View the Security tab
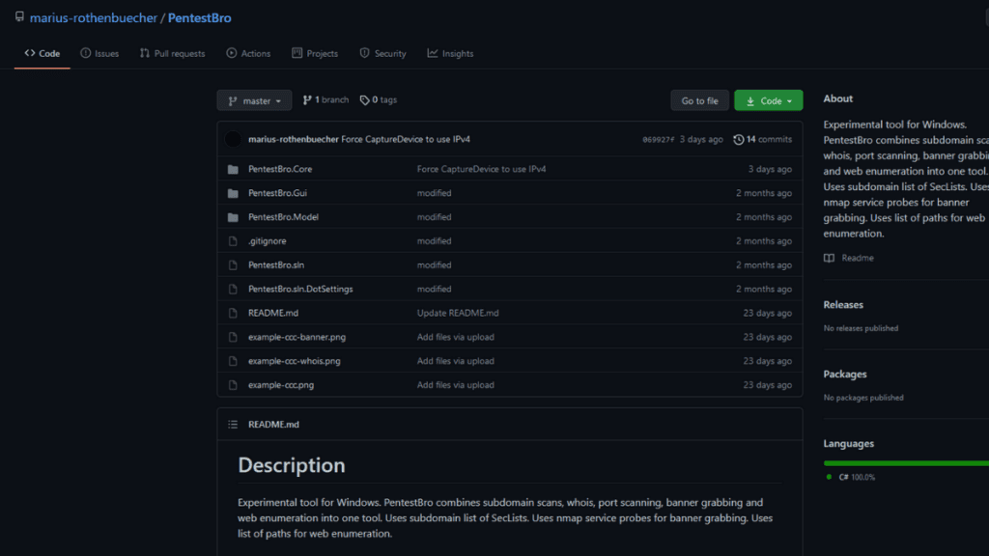This screenshot has height=556, width=989. (x=382, y=54)
